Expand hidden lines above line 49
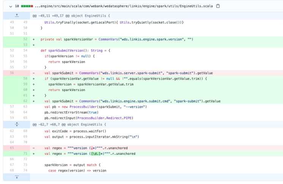The height and width of the screenshot is (184, 283). click(17, 16)
